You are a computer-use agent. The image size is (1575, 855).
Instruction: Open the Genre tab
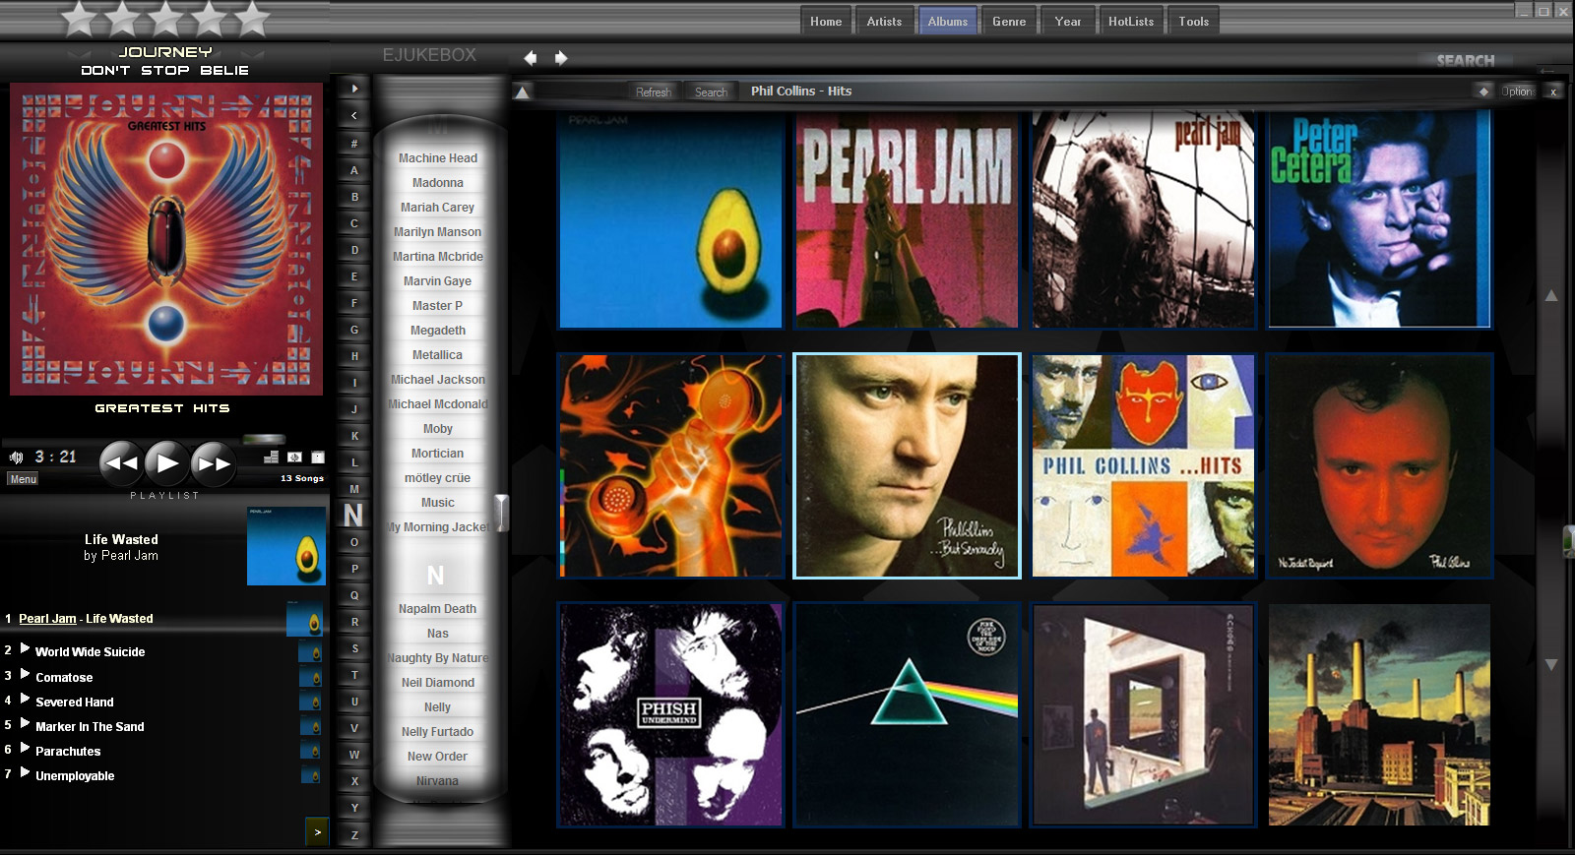[x=1008, y=22]
